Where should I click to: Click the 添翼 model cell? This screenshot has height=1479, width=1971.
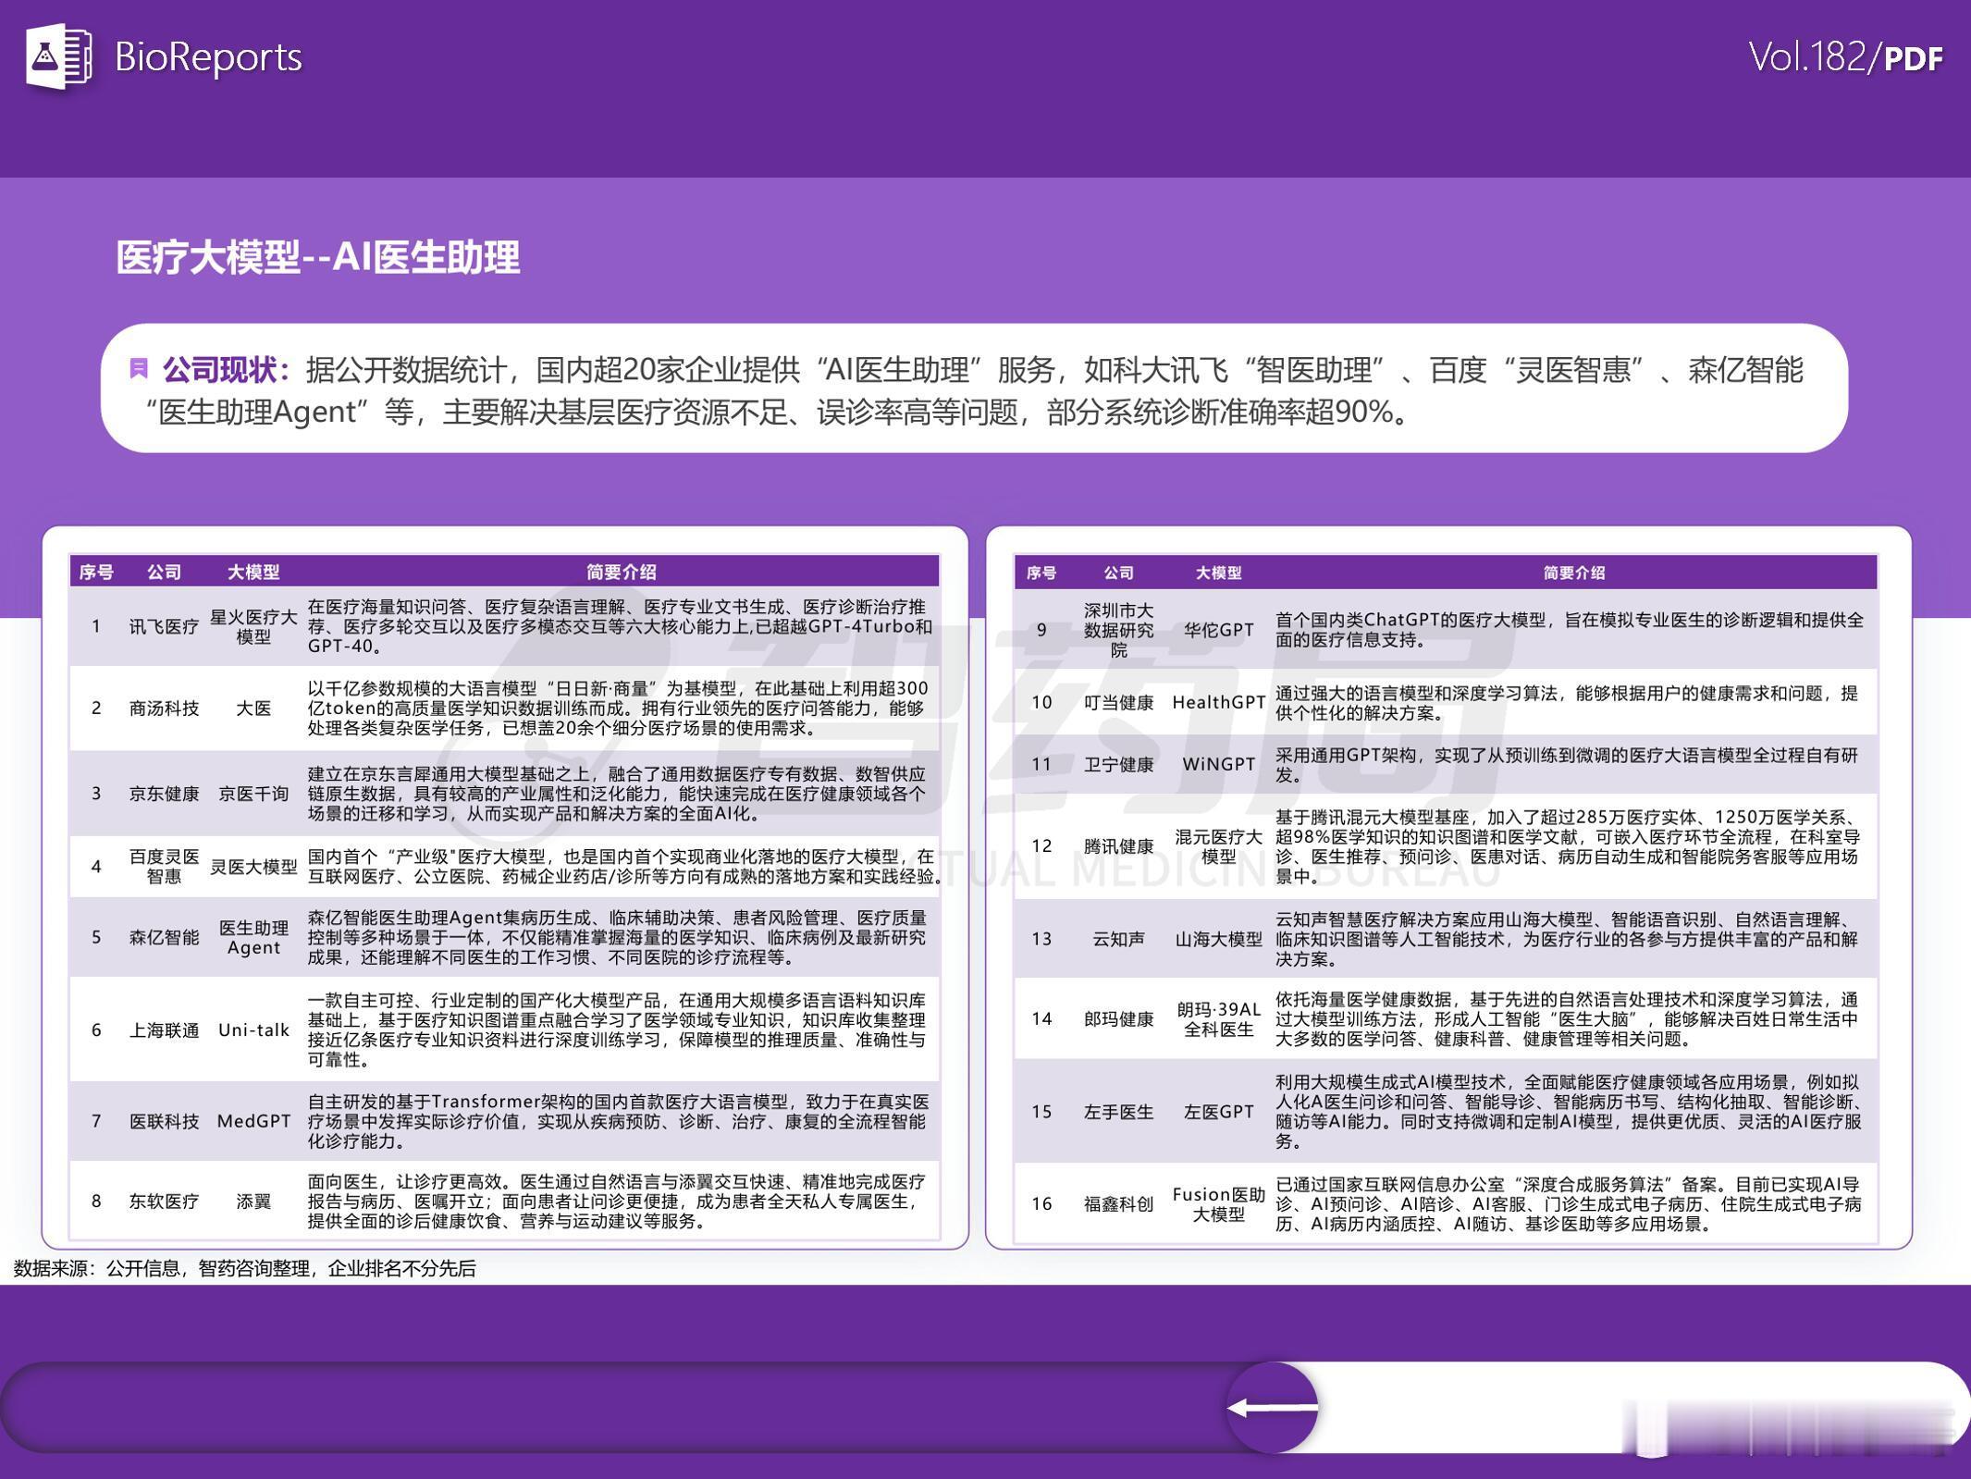253,1201
